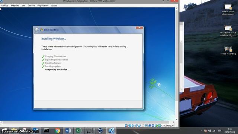The height and width of the screenshot is (134, 238).
Task: Click the 'Installing updates' step
Action: click(x=53, y=66)
